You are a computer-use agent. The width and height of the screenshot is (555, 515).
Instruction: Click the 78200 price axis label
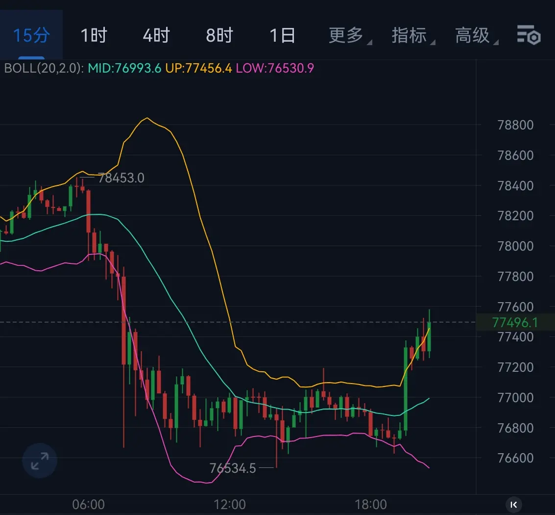pos(515,215)
